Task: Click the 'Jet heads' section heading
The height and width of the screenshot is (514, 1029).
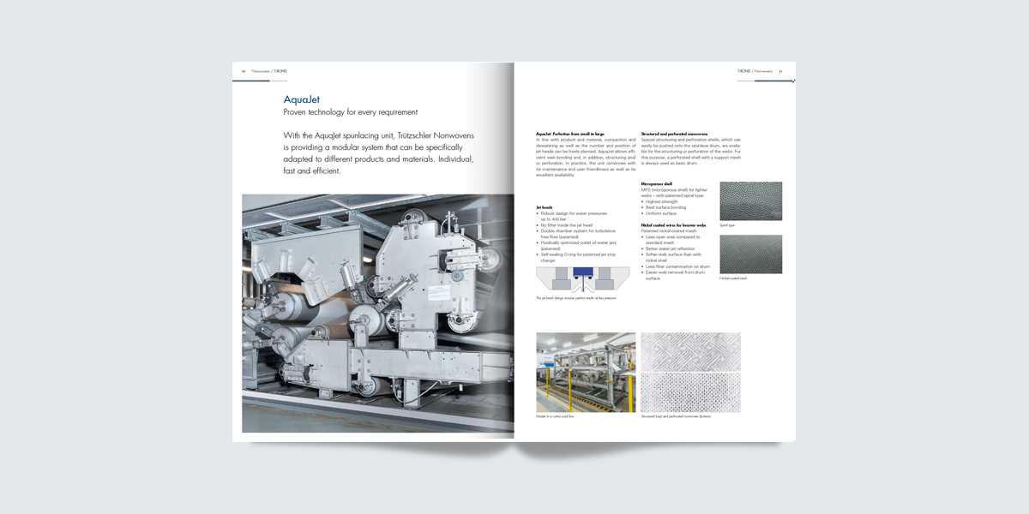Action: point(545,207)
